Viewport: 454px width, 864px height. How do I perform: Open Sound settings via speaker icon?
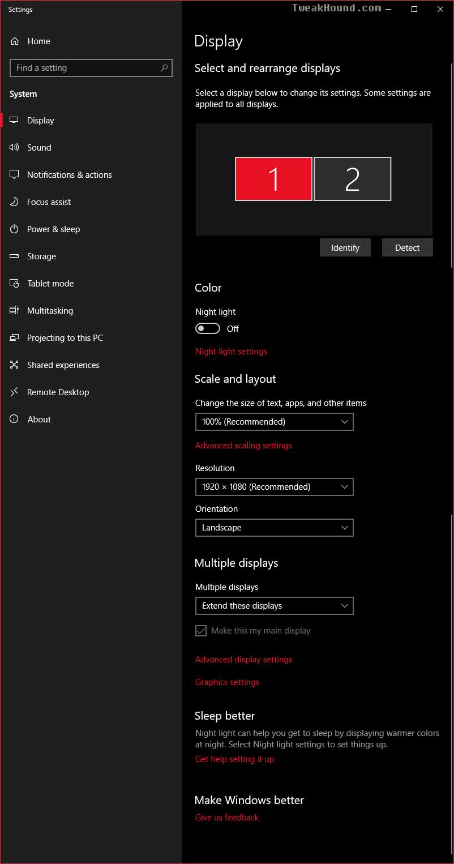pos(15,148)
